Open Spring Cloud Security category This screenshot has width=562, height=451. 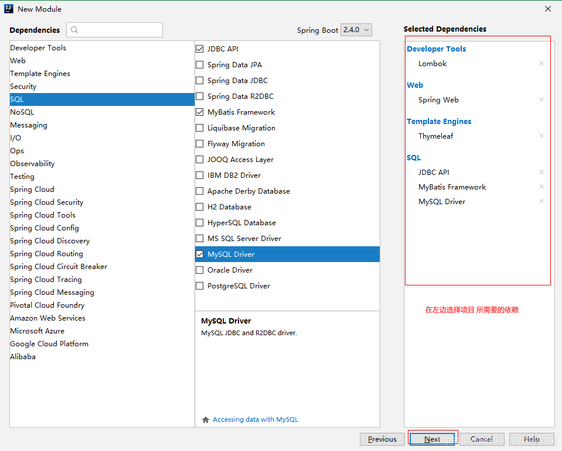point(102,202)
